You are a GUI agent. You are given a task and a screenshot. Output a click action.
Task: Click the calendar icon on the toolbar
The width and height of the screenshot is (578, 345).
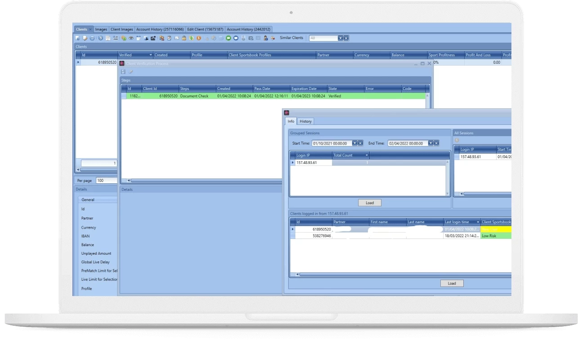pyautogui.click(x=139, y=38)
